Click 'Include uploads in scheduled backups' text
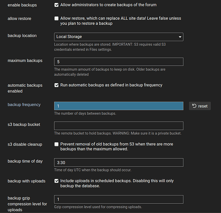The width and height of the screenshot is (221, 213). 117,183
